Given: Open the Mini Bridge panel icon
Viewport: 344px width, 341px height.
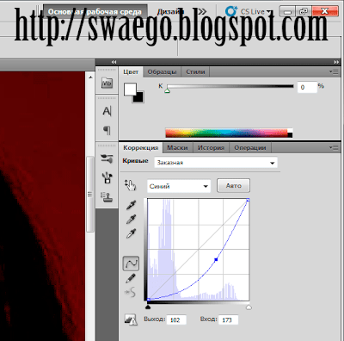Looking at the screenshot, I should pyautogui.click(x=107, y=83).
